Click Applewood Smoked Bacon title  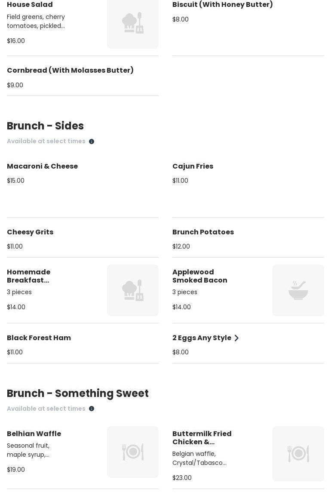click(x=199, y=276)
